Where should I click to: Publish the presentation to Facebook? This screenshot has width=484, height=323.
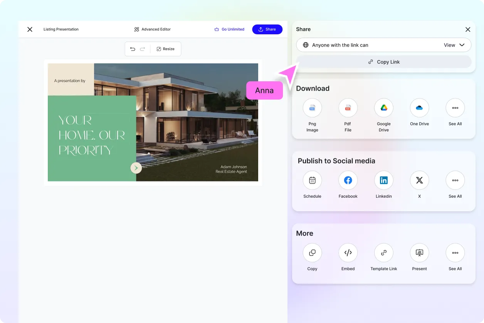click(x=348, y=180)
